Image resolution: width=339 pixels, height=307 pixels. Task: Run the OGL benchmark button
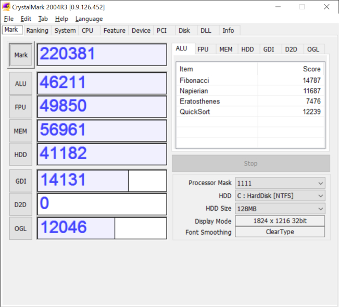20,228
